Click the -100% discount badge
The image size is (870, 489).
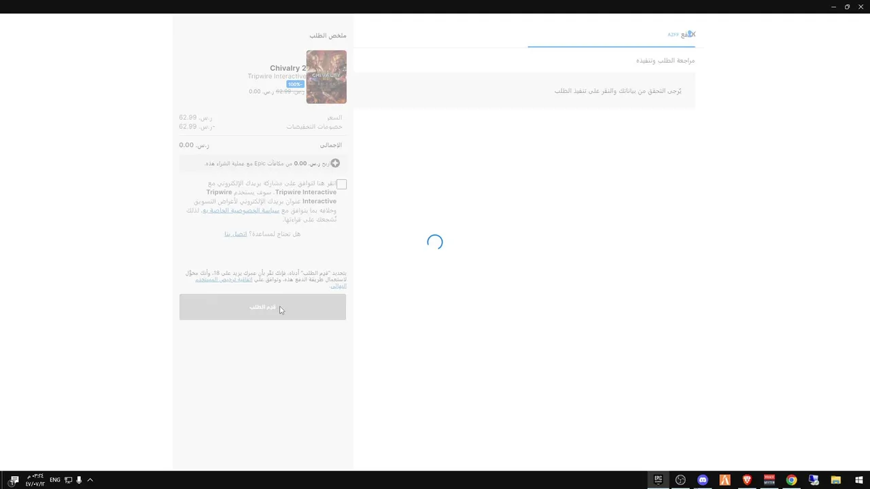tap(295, 84)
